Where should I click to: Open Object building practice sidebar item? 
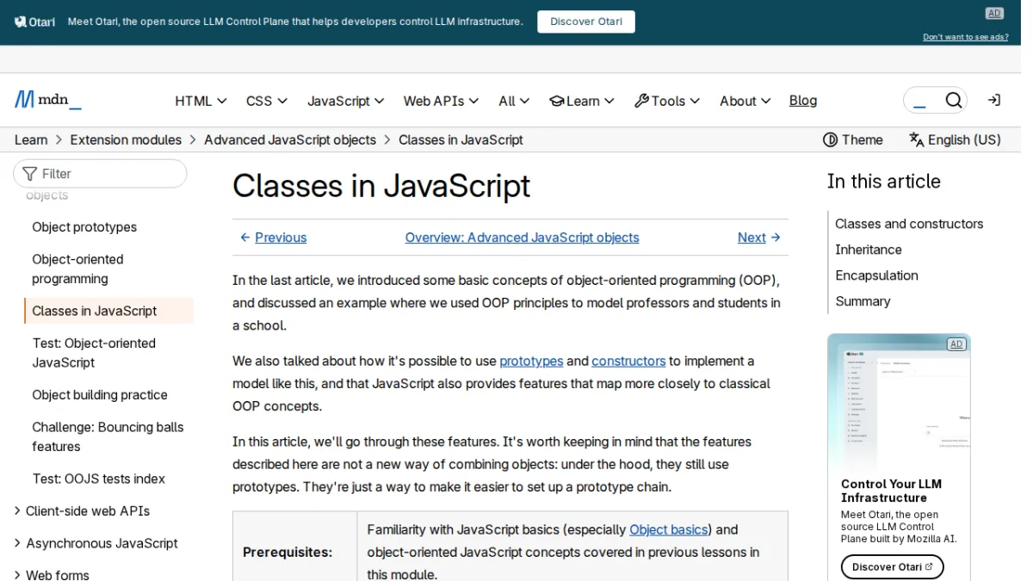point(100,395)
